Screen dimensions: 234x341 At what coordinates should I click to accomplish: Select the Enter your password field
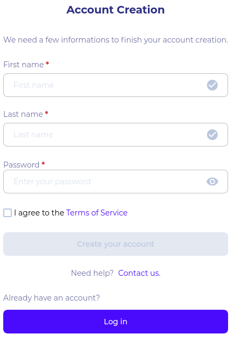116,182
